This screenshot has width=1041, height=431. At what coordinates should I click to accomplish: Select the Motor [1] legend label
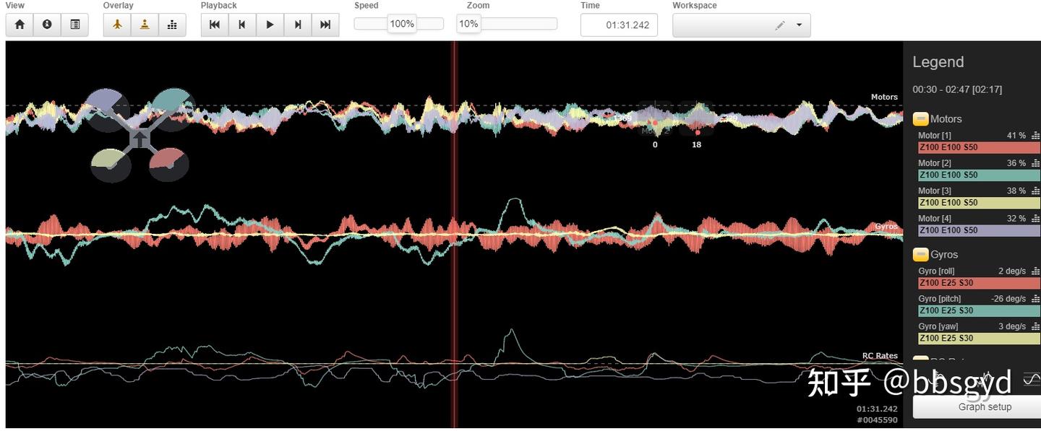coord(935,136)
